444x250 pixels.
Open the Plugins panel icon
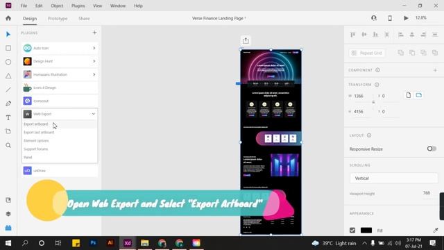(x=8, y=228)
